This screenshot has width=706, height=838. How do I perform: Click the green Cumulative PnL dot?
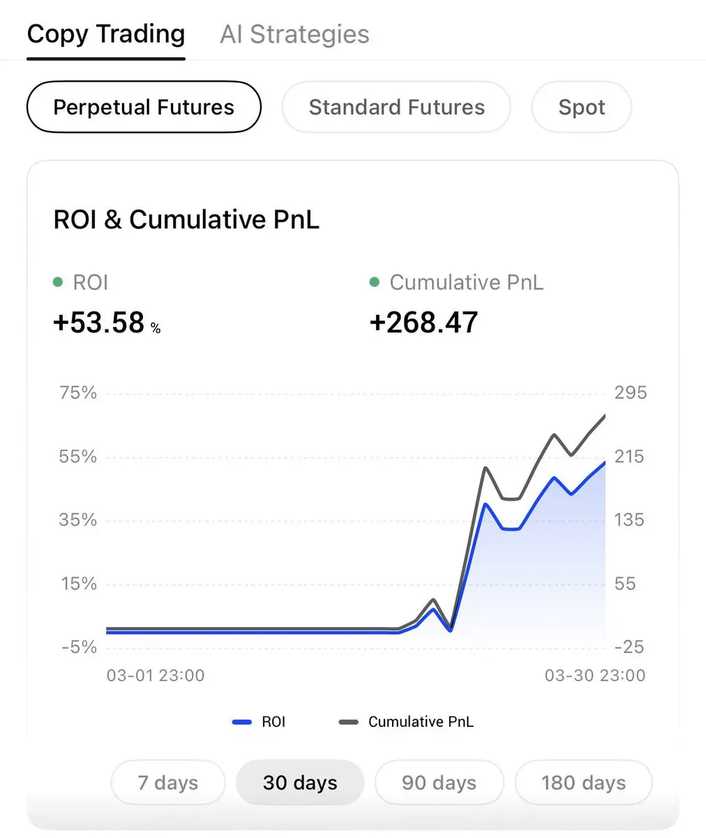[375, 282]
